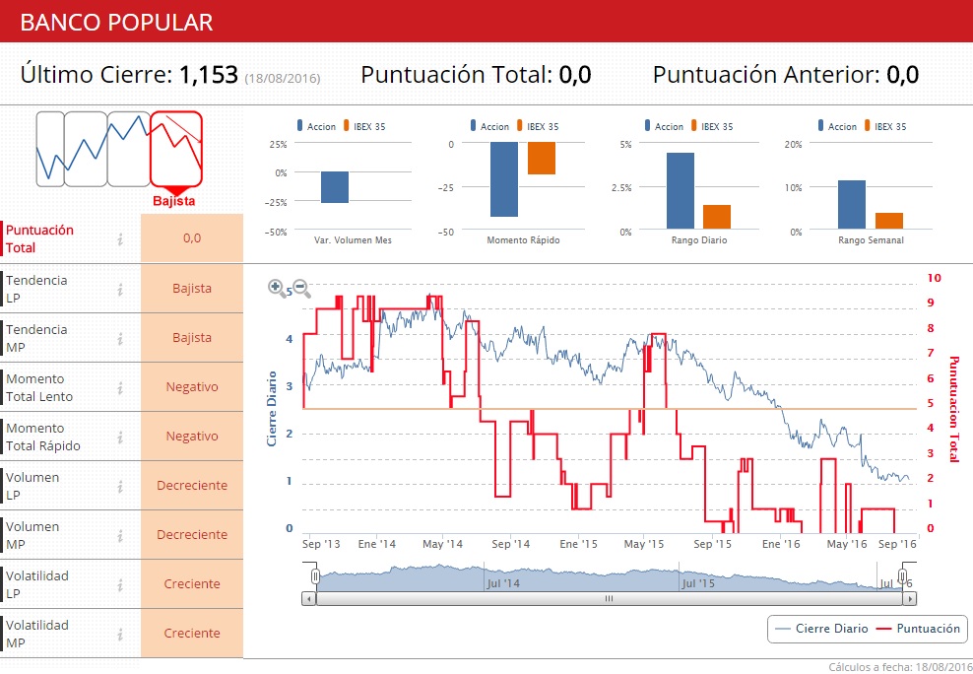Open info icon for Volumen LP

[x=120, y=486]
